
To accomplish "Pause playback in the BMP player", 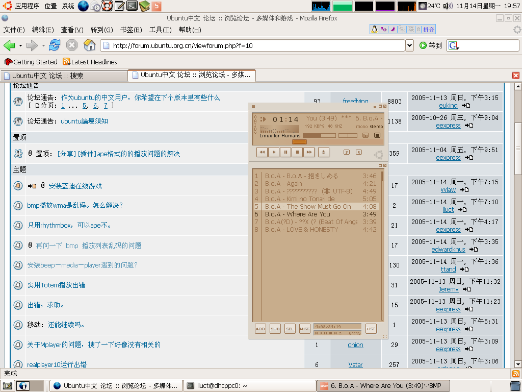I will pyautogui.click(x=285, y=152).
